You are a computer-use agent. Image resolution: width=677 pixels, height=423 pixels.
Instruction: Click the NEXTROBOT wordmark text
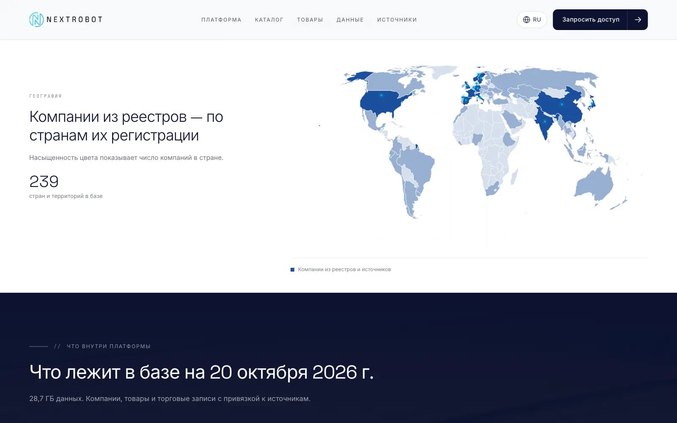point(74,19)
